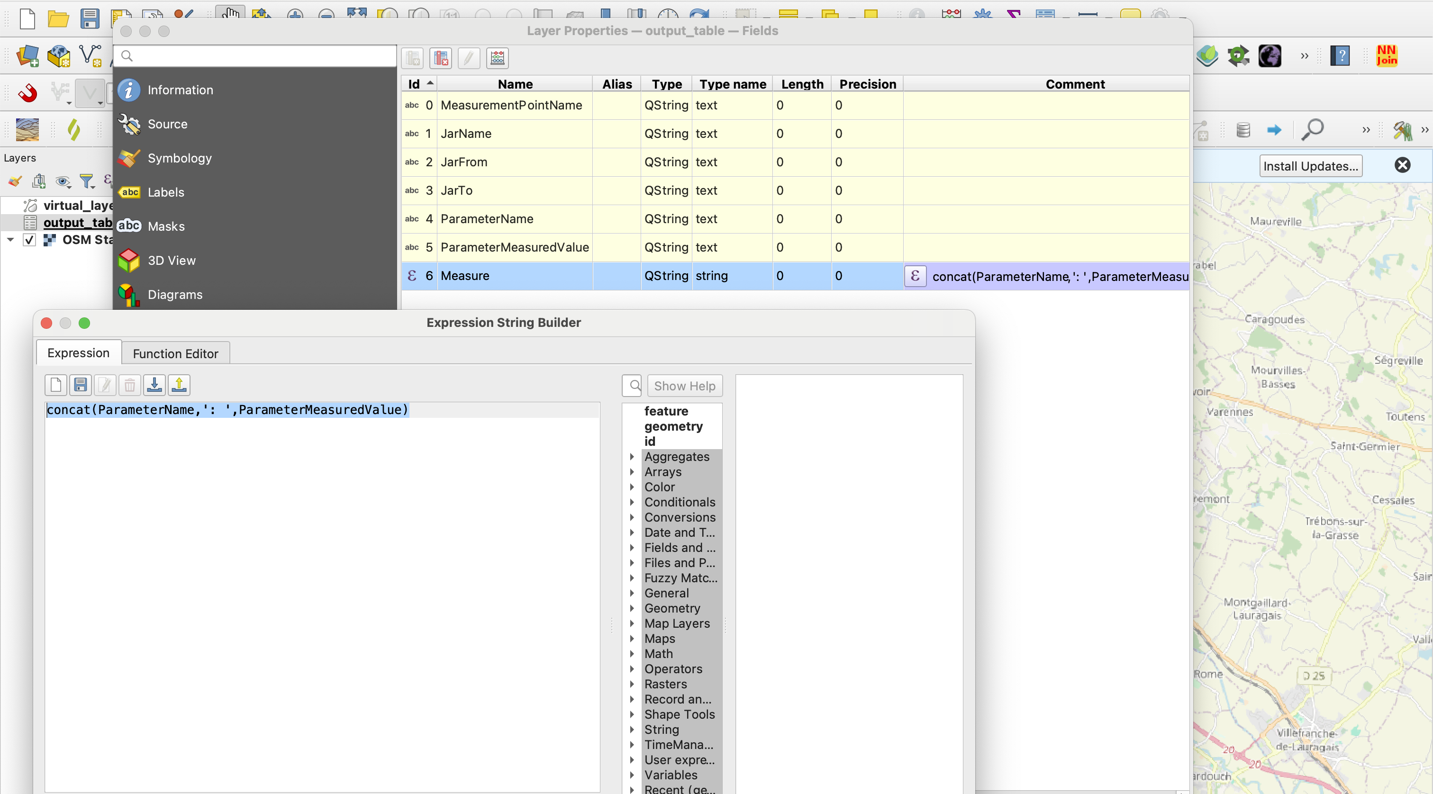Edit selected stored expression pencil icon
The height and width of the screenshot is (794, 1433).
(x=105, y=385)
